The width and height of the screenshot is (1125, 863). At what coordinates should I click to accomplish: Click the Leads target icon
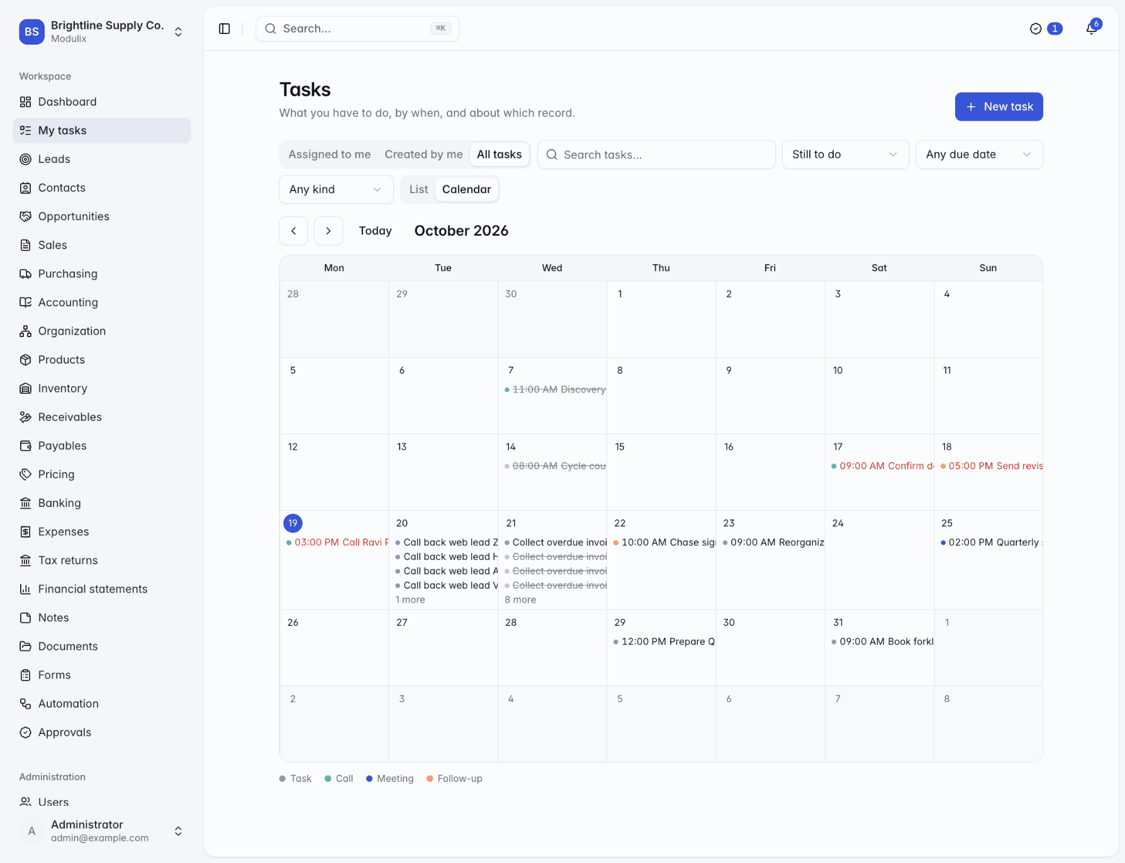25,159
